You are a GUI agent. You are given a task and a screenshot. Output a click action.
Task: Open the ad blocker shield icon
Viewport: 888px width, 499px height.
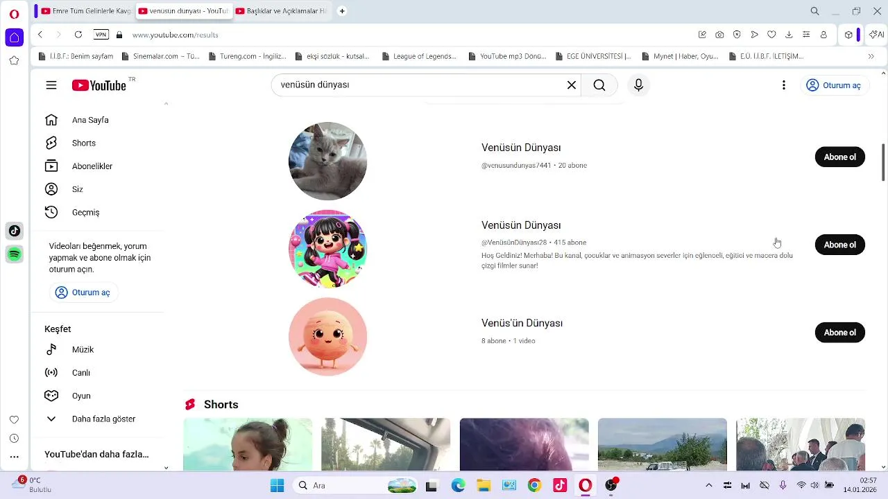[737, 35]
